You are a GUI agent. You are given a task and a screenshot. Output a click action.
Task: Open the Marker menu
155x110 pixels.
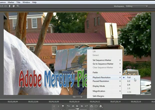(11, 2)
